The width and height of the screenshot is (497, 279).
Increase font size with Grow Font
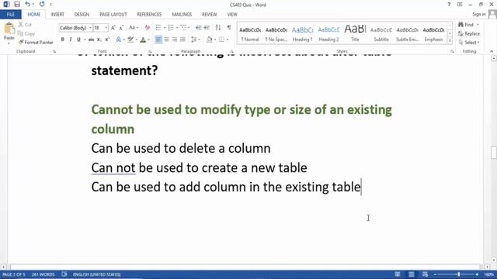click(113, 28)
